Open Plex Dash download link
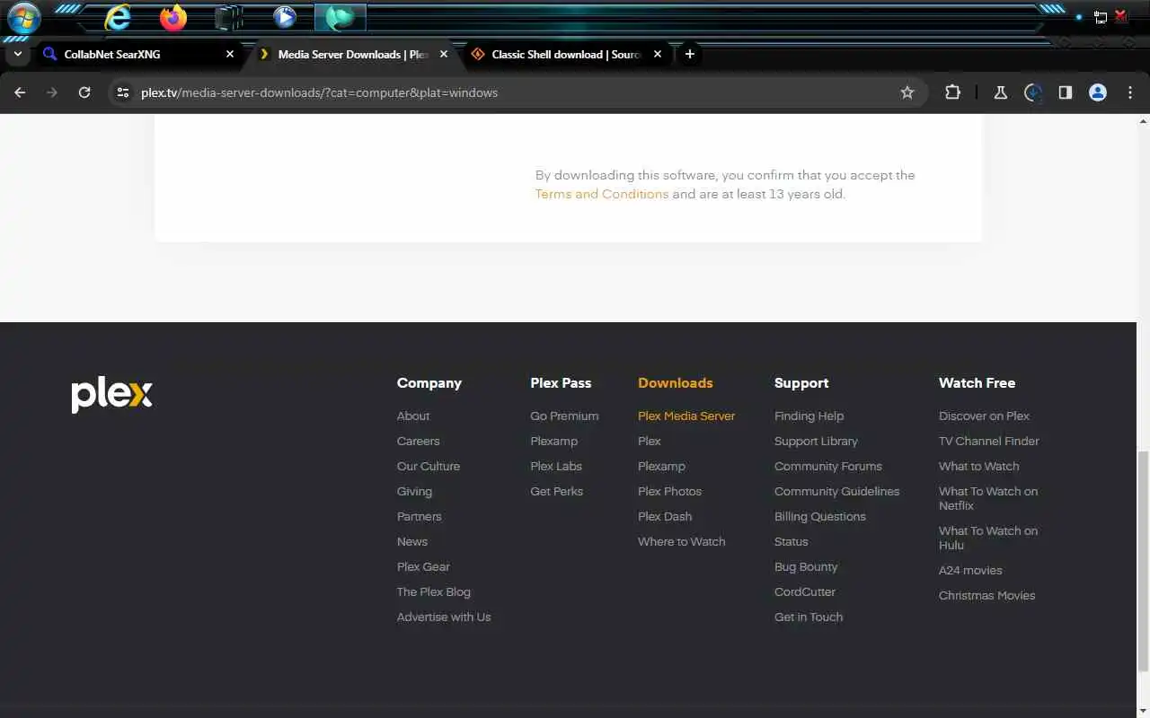Image resolution: width=1150 pixels, height=718 pixels. coord(665,516)
